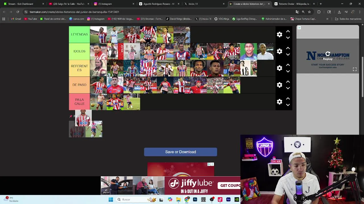The width and height of the screenshot is (364, 204).
Task: Open Todos los marcadores folder
Action: (348, 19)
